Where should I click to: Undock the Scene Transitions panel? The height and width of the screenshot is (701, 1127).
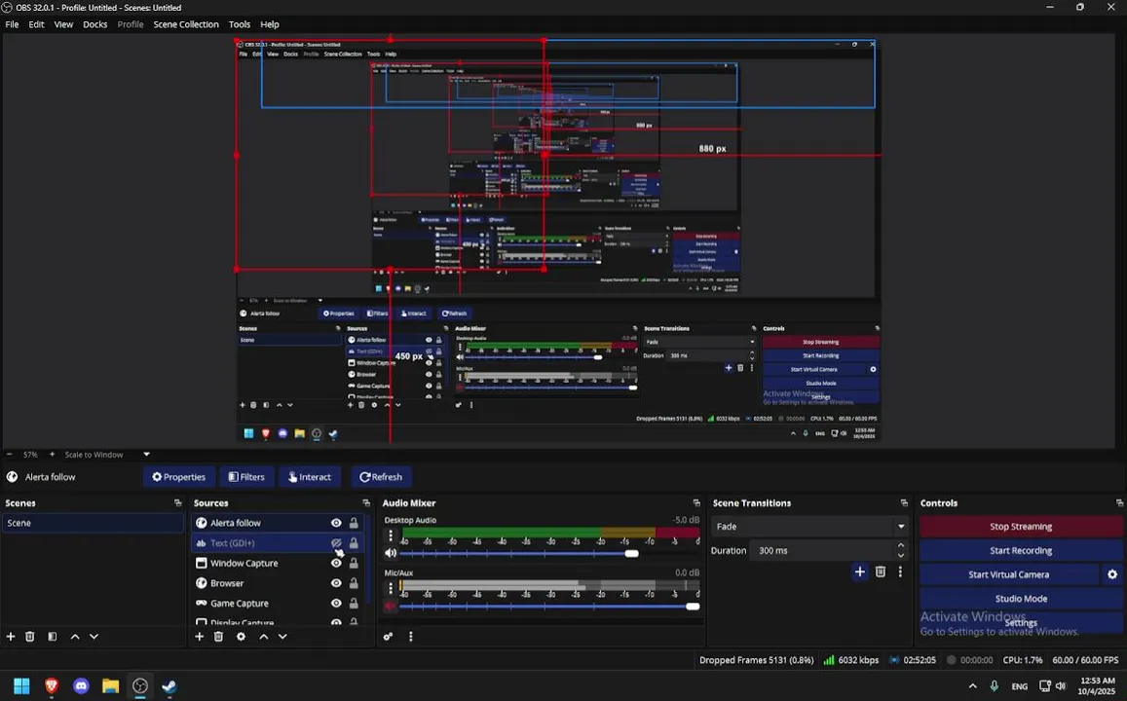pyautogui.click(x=904, y=502)
